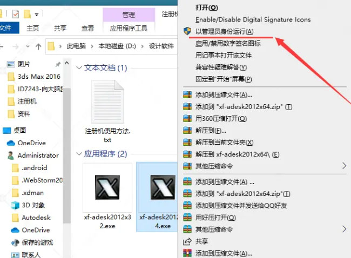
Task: Open 3ds Max 2016 folder
Action: [39, 77]
